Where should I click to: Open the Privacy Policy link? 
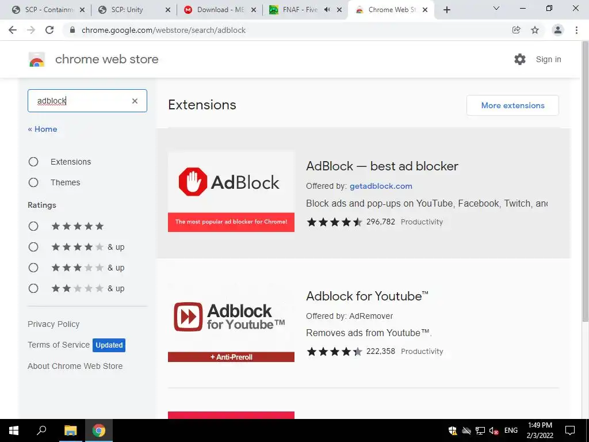click(53, 324)
